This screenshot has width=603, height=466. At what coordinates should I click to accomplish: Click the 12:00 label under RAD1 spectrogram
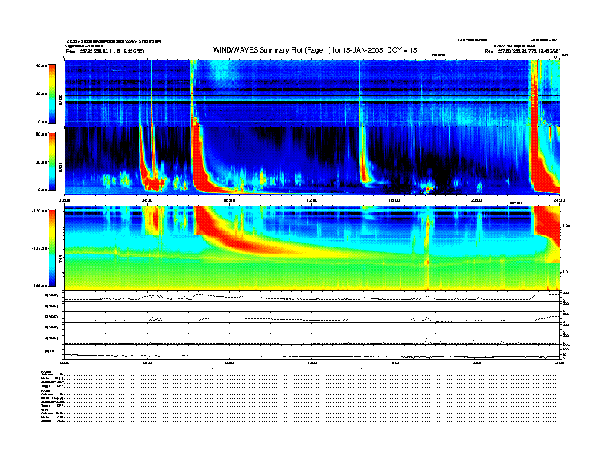click(312, 200)
